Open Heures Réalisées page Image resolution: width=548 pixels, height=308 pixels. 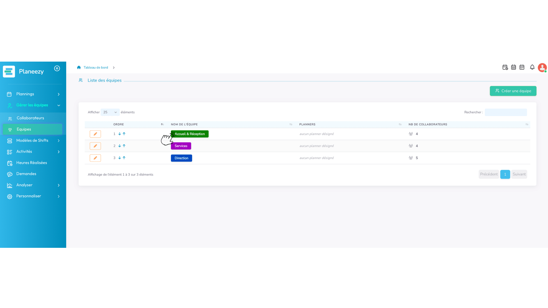[33, 163]
